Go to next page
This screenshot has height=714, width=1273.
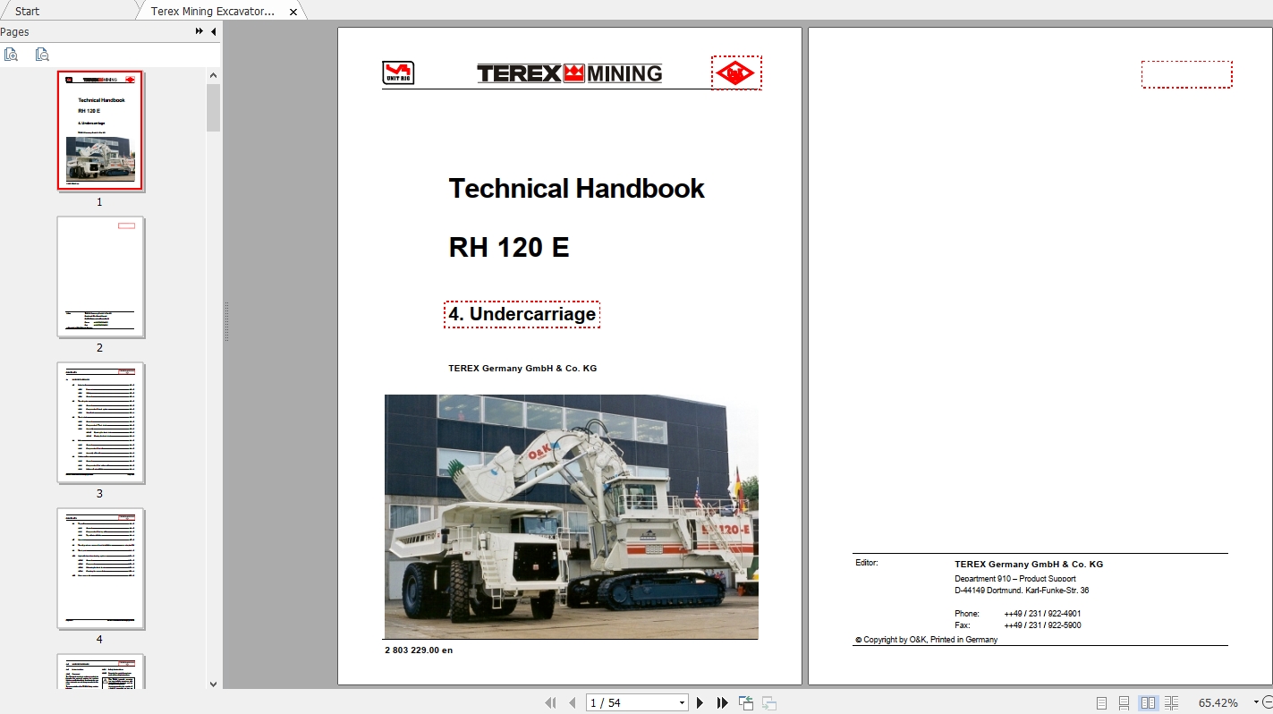pyautogui.click(x=700, y=703)
